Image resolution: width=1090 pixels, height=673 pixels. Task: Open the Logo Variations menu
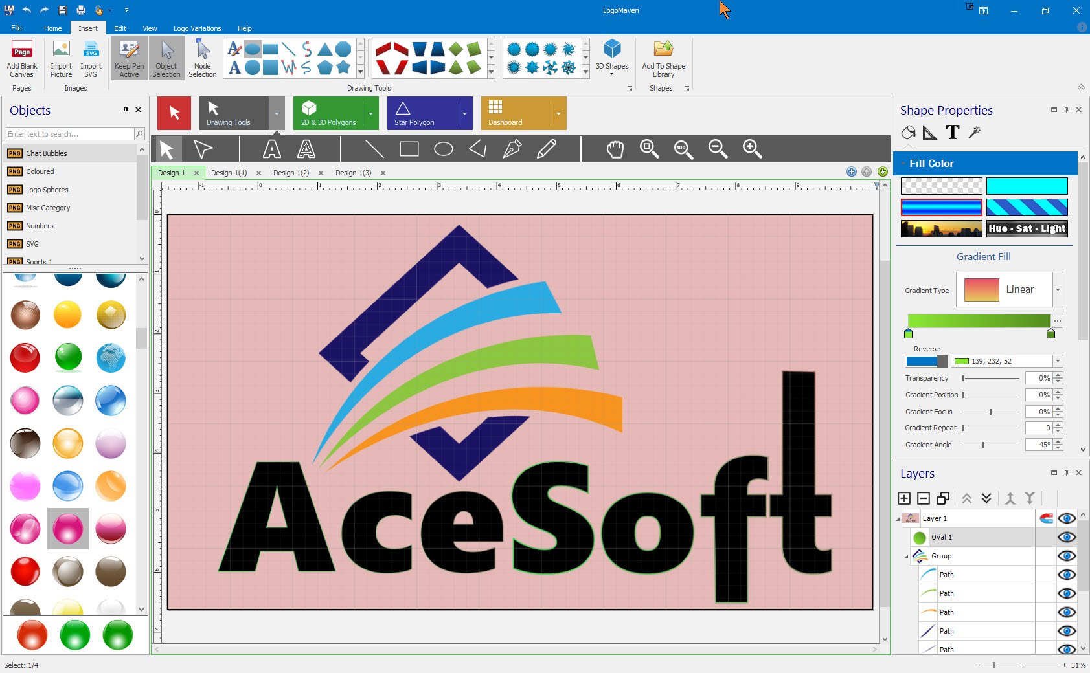[x=197, y=28]
